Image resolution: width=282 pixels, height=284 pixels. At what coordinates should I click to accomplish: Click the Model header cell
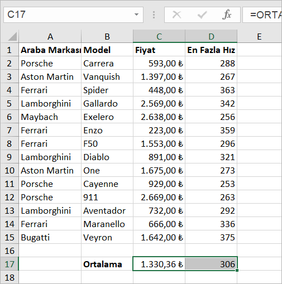[107, 50]
